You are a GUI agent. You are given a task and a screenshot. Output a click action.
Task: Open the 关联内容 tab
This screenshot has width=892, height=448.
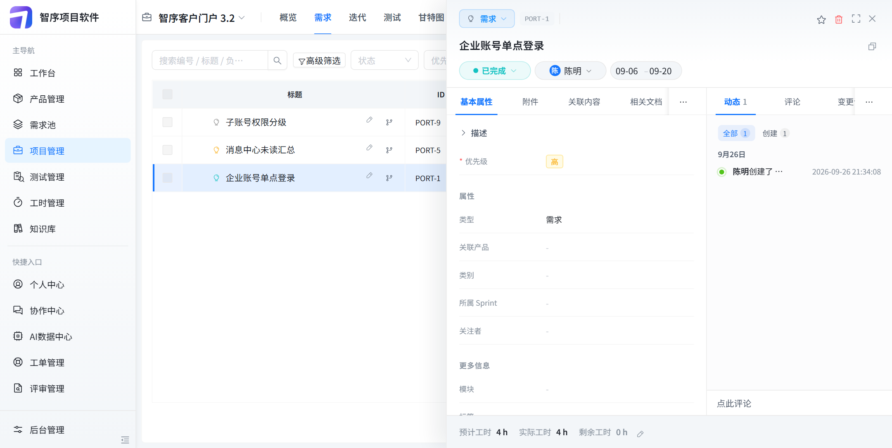[584, 102]
